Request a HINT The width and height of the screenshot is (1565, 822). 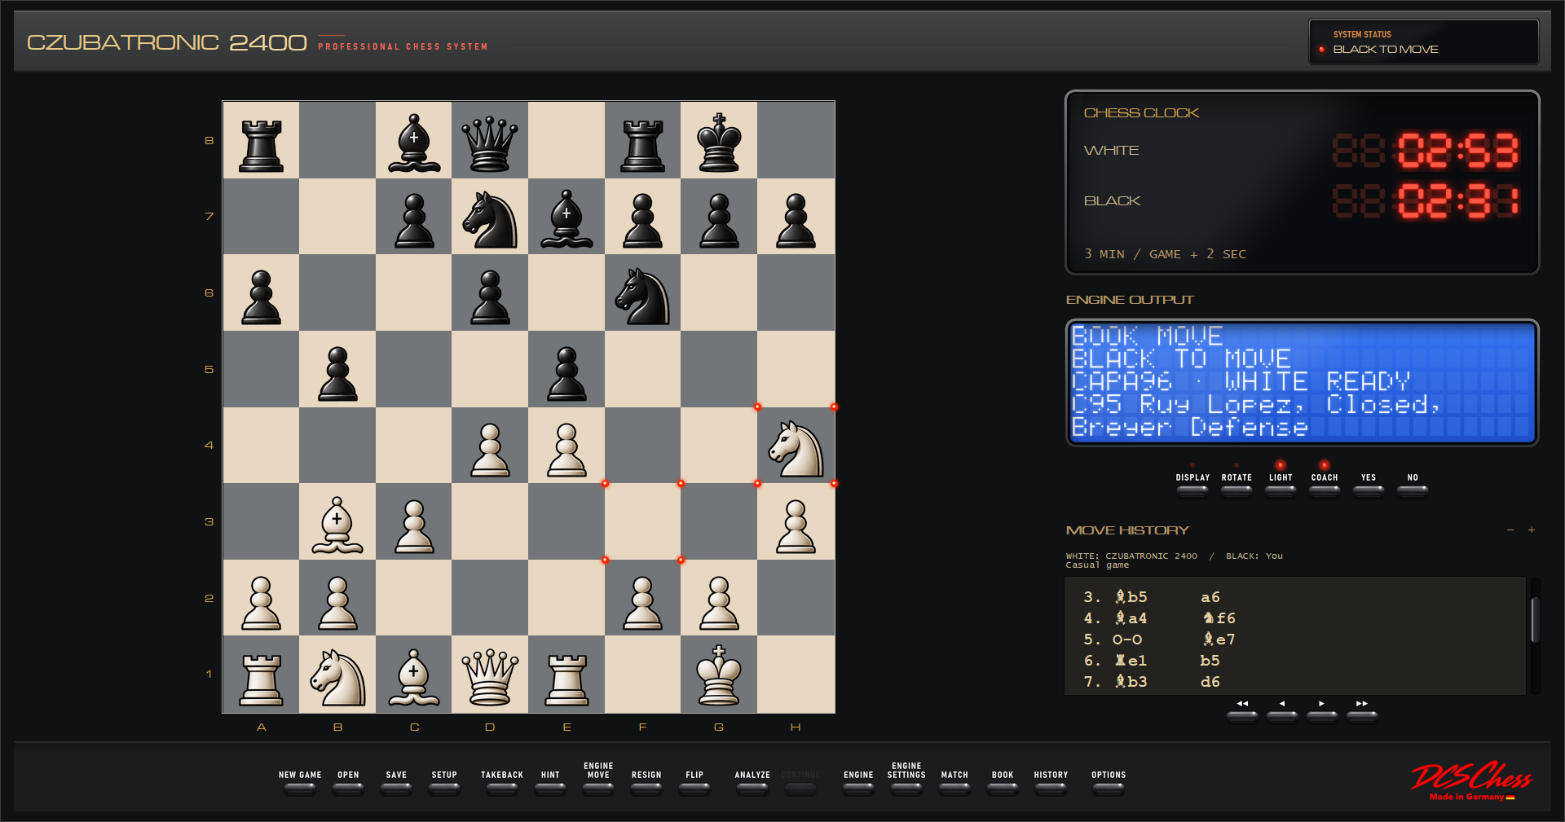coord(550,788)
